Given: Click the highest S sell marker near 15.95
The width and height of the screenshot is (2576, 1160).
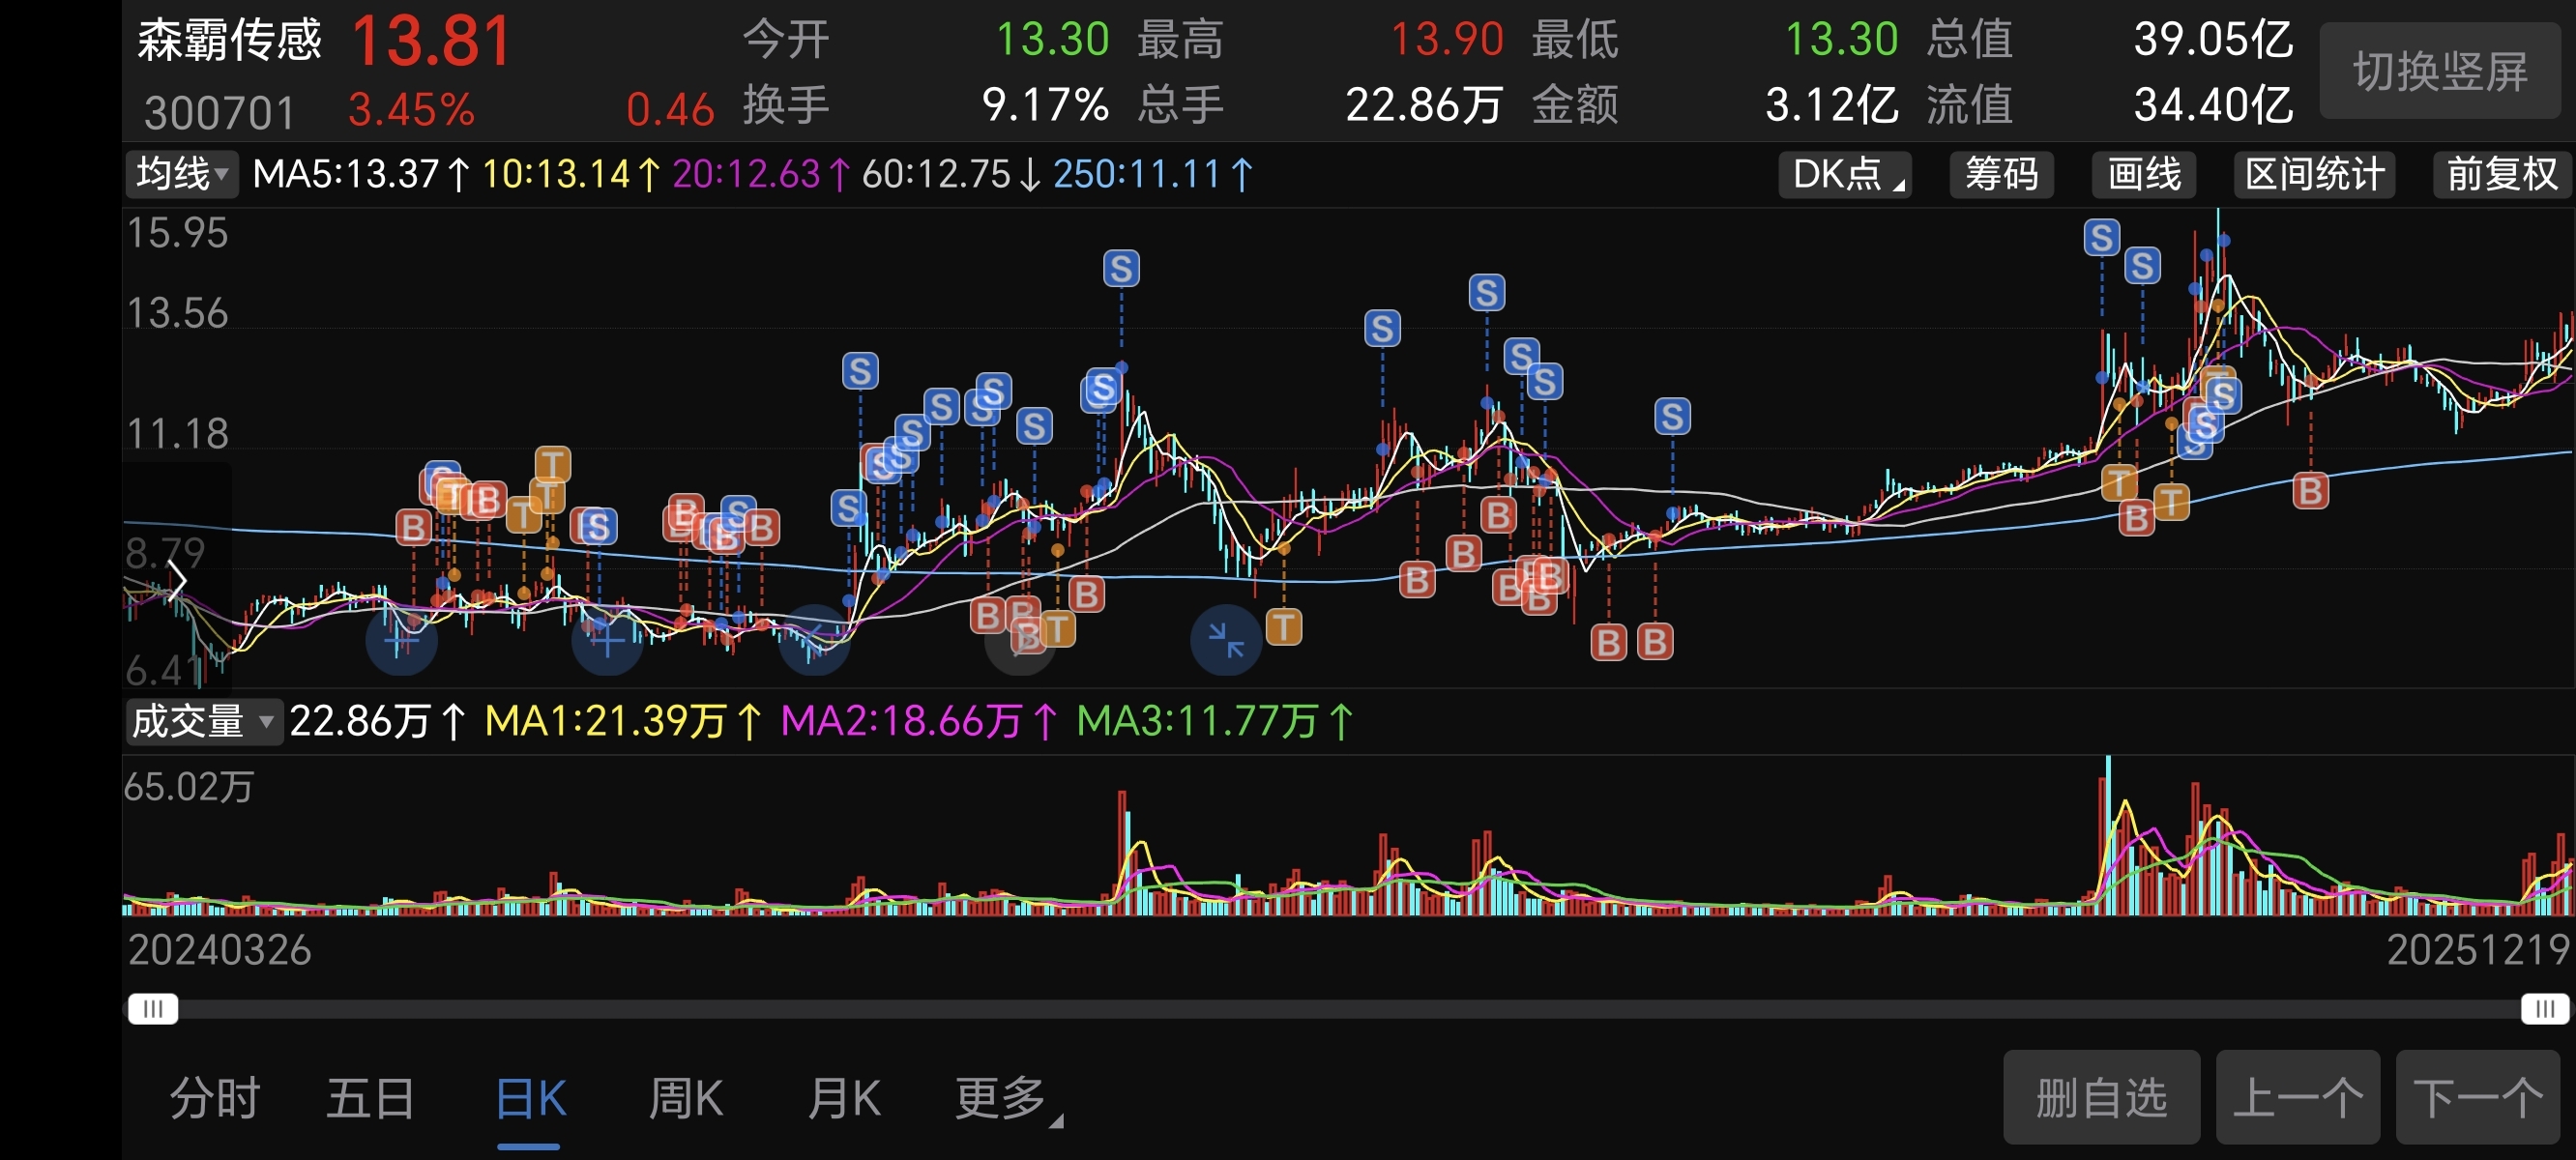Looking at the screenshot, I should [2101, 238].
